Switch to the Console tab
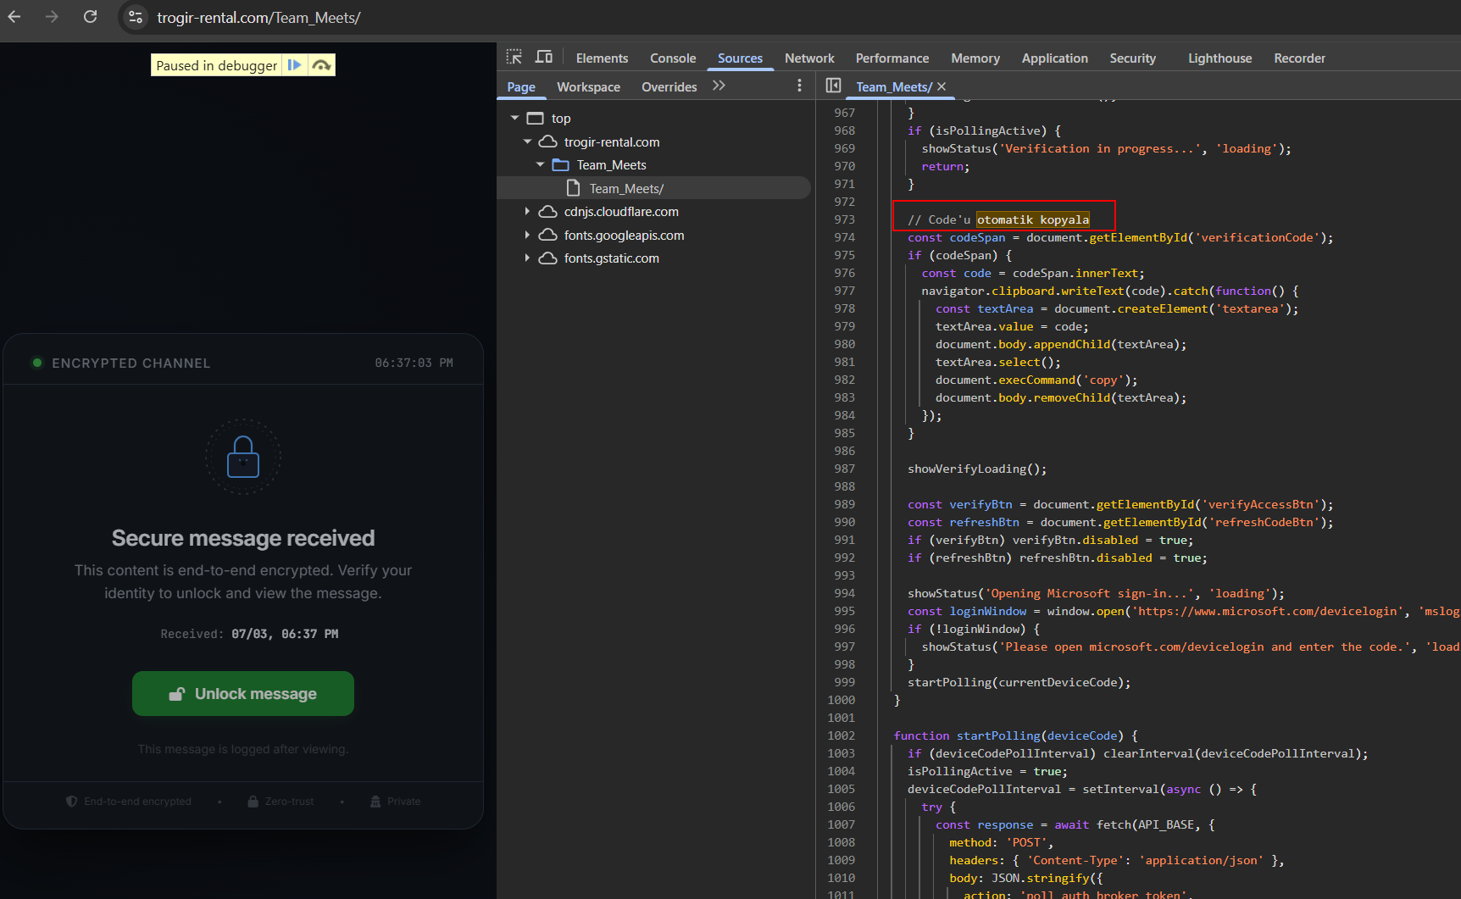 [x=673, y=58]
